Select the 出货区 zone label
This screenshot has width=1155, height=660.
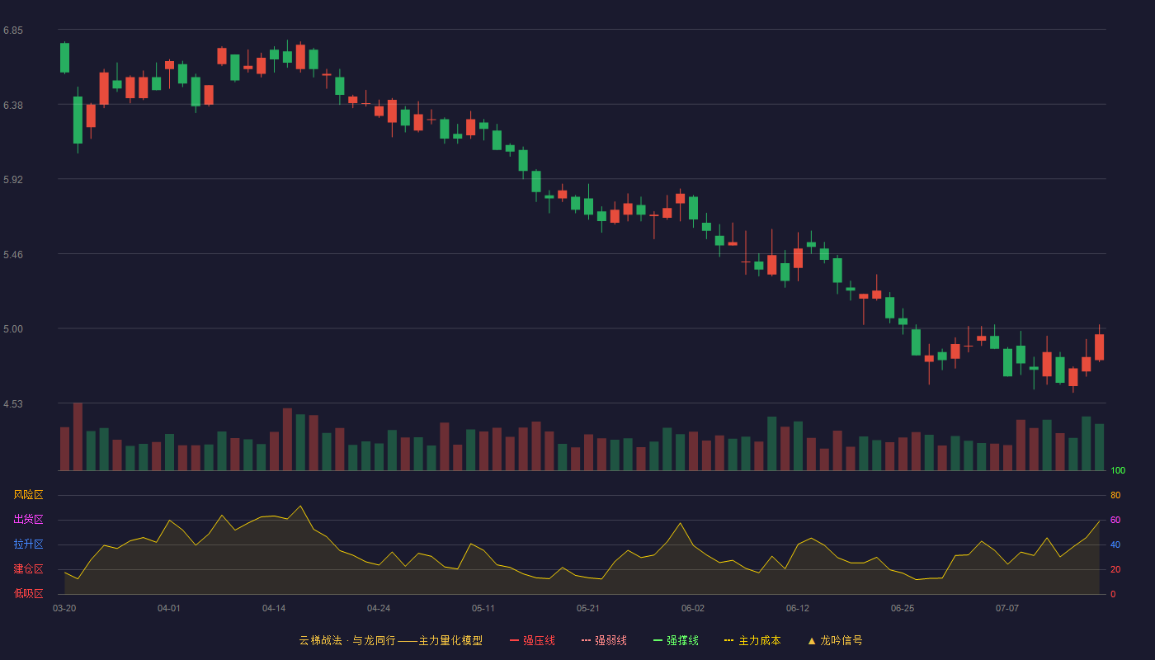pos(29,520)
